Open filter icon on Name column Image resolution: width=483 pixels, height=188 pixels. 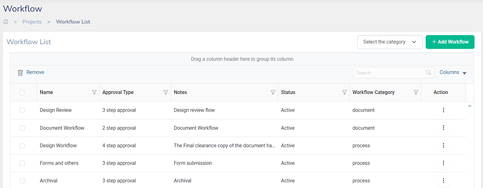[x=94, y=92]
